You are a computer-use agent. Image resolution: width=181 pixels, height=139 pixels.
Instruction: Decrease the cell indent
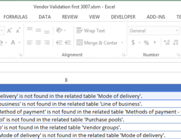pyautogui.click(x=59, y=42)
